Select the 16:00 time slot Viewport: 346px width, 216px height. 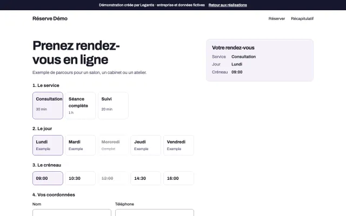click(x=178, y=178)
